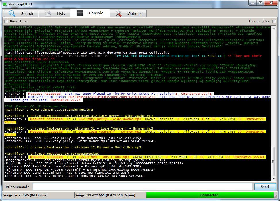This screenshot has width=280, height=201.
Task: Maximize the Mosscrypt window
Action: coord(260,3)
